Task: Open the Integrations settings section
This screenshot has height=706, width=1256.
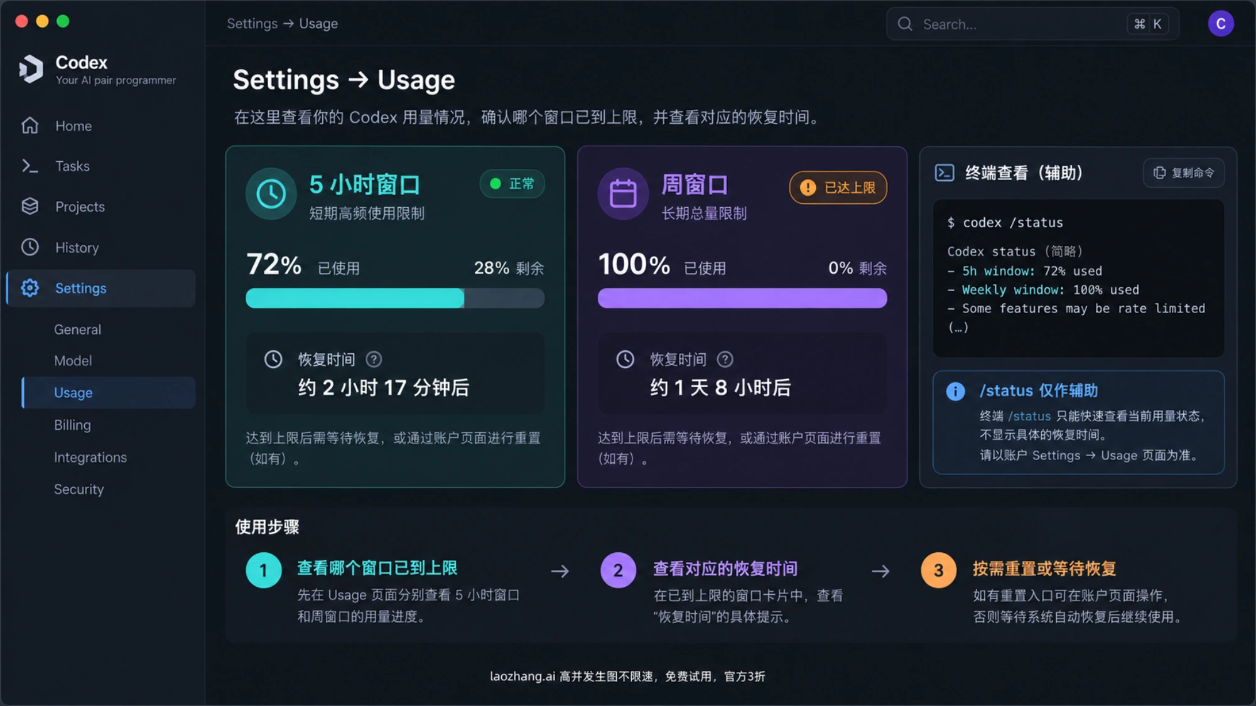Action: click(90, 457)
